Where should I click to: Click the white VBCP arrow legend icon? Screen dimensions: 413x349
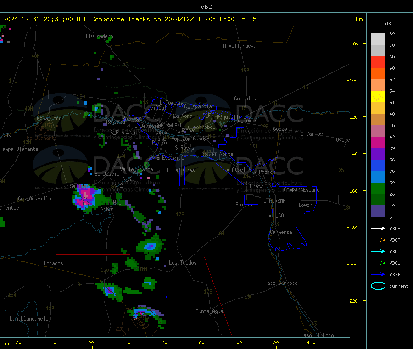point(378,228)
